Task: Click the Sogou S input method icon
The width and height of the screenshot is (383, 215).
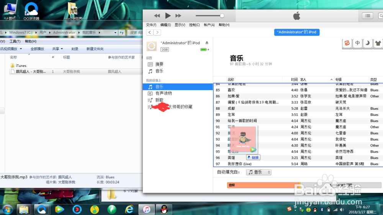Action: [347, 44]
